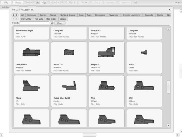The height and width of the screenshot is (137, 182).
Task: Choose the Micro T-1 red dot icon
Action: tap(69, 52)
